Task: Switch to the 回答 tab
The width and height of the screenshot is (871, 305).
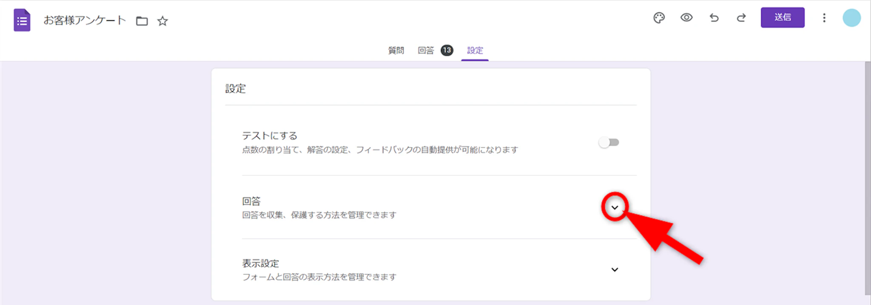Action: pos(426,50)
